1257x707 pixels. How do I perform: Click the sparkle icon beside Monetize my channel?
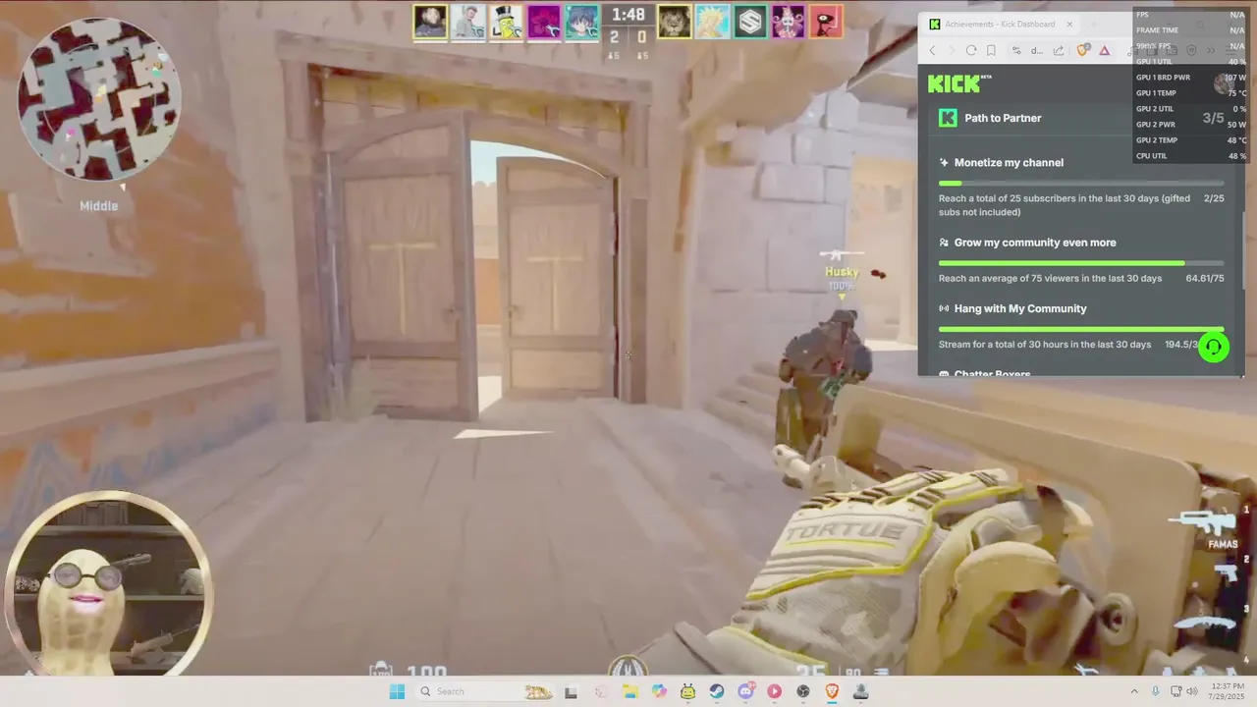[944, 163]
